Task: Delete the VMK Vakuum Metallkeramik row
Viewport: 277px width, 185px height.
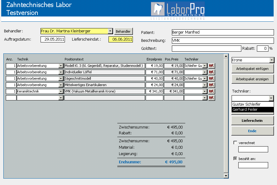Action: tap(212, 91)
